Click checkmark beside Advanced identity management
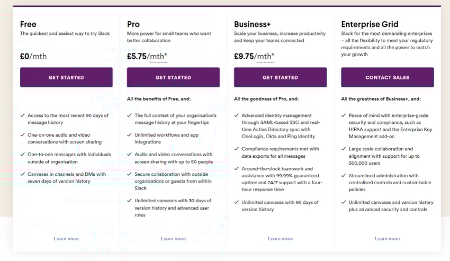This screenshot has width=450, height=261. [x=237, y=115]
